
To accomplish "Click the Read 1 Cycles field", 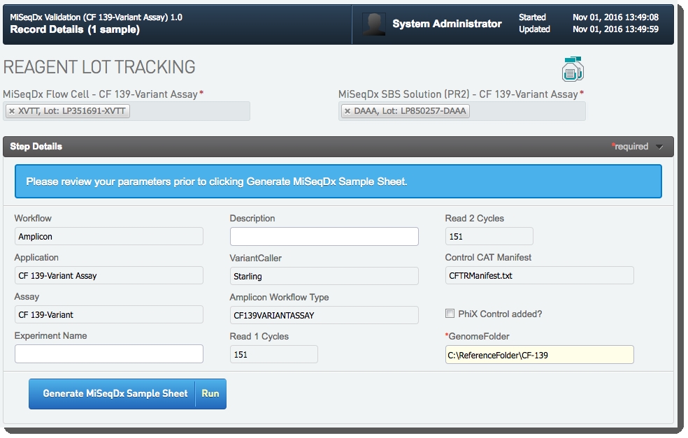I will [x=273, y=354].
